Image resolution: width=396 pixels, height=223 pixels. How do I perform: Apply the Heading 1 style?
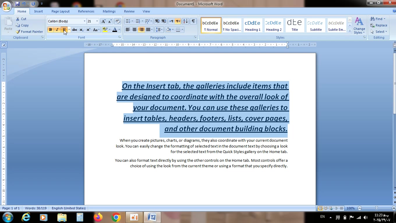click(252, 25)
